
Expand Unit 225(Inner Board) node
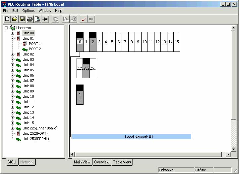pos(12,128)
